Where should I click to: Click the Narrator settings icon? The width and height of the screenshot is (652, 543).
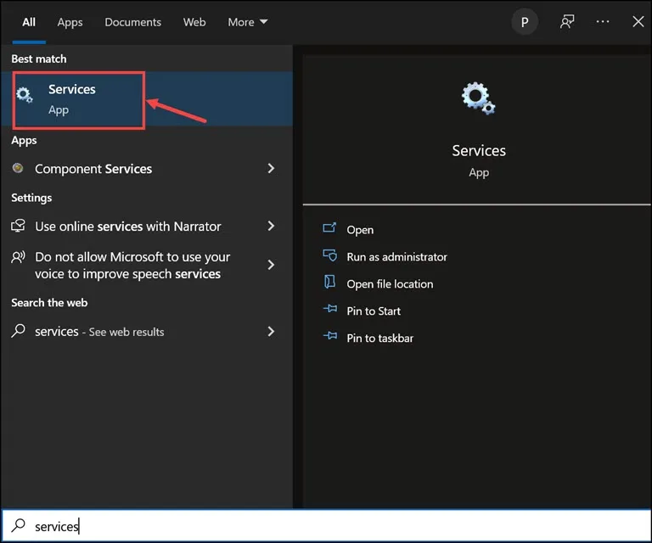pos(18,226)
